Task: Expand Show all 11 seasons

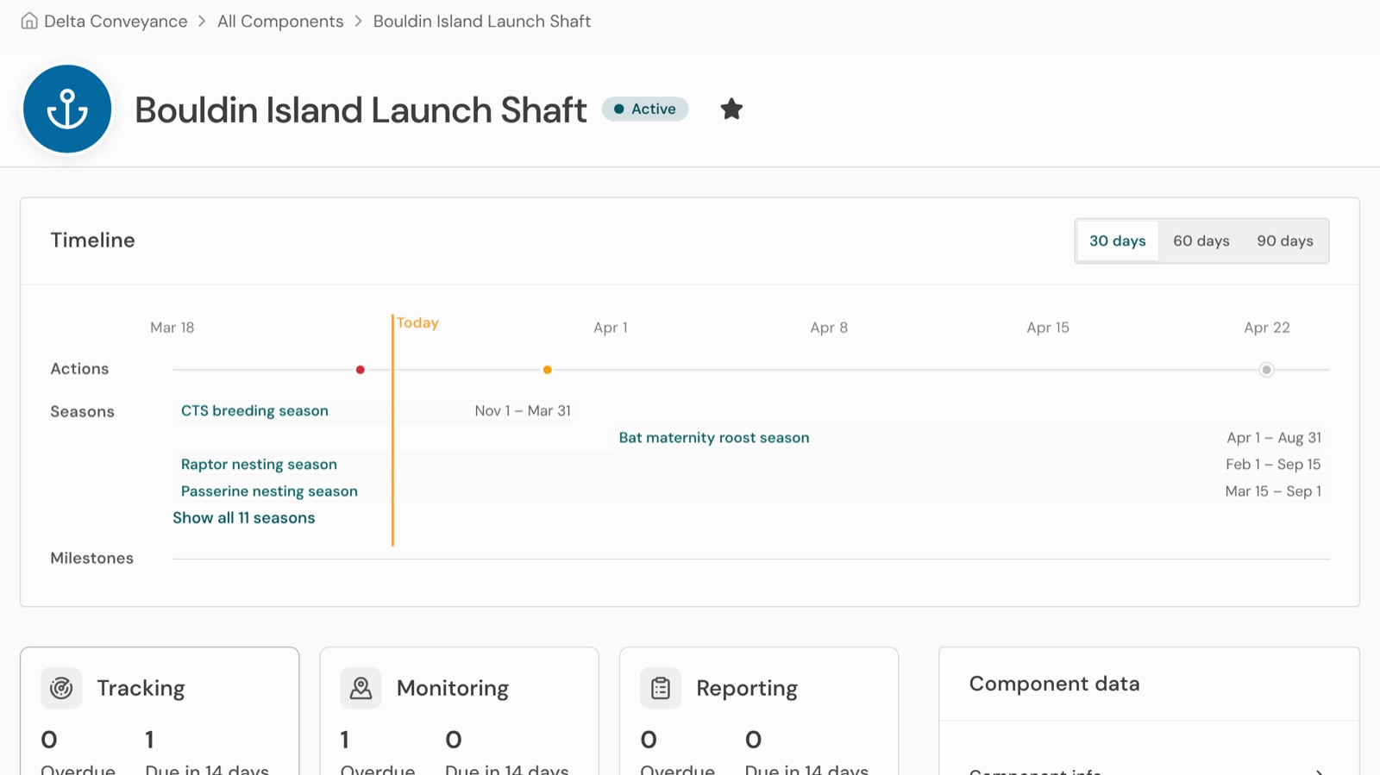Action: 244,517
